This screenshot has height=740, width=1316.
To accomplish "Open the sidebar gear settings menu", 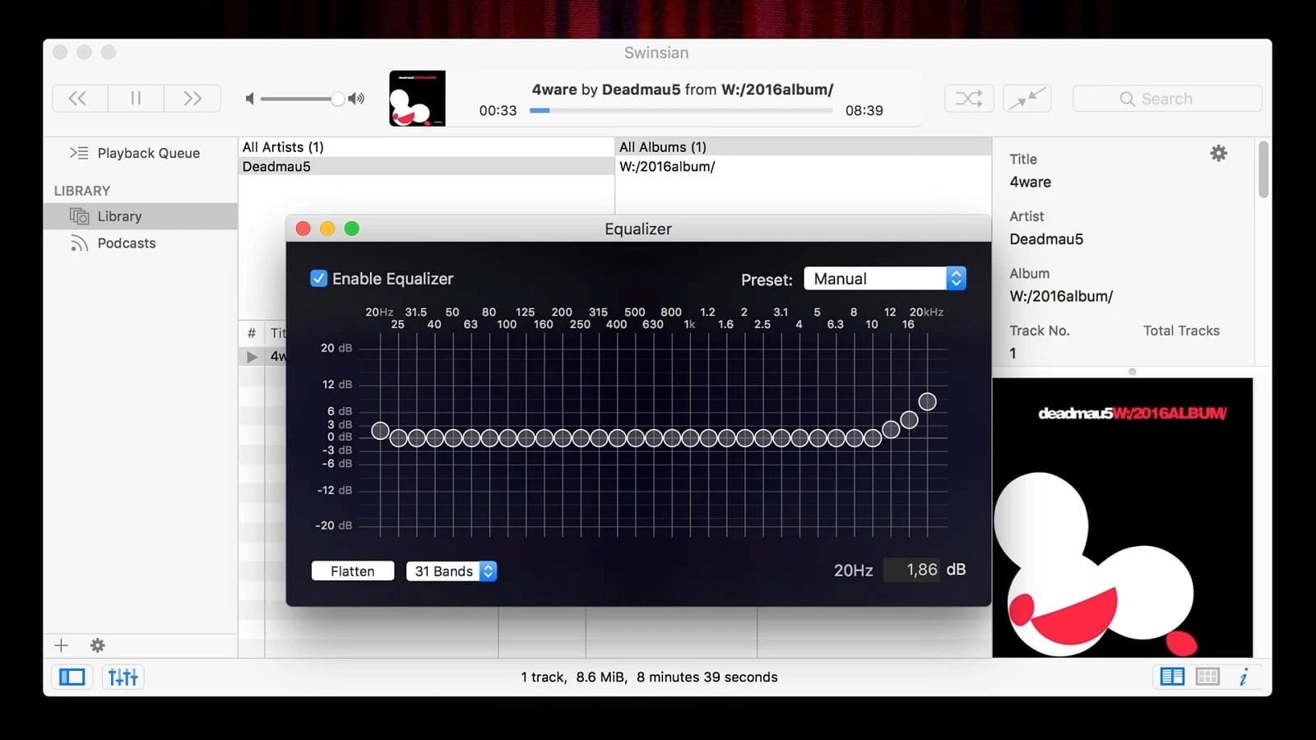I will pyautogui.click(x=98, y=645).
